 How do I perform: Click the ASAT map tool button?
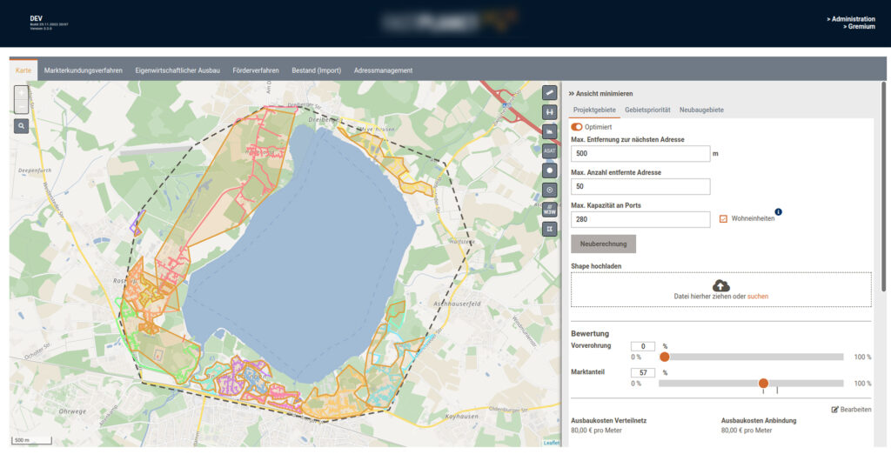[549, 150]
